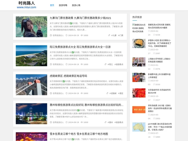Click 北京庙会 red lanterns thumbnail
The height and width of the screenshot is (141, 188).
(139, 93)
